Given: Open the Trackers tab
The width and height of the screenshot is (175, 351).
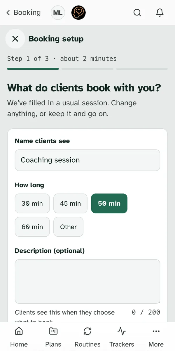Looking at the screenshot, I should tap(122, 337).
